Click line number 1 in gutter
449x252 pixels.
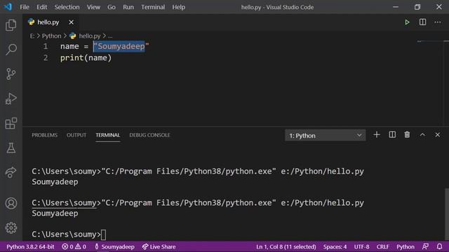click(46, 46)
